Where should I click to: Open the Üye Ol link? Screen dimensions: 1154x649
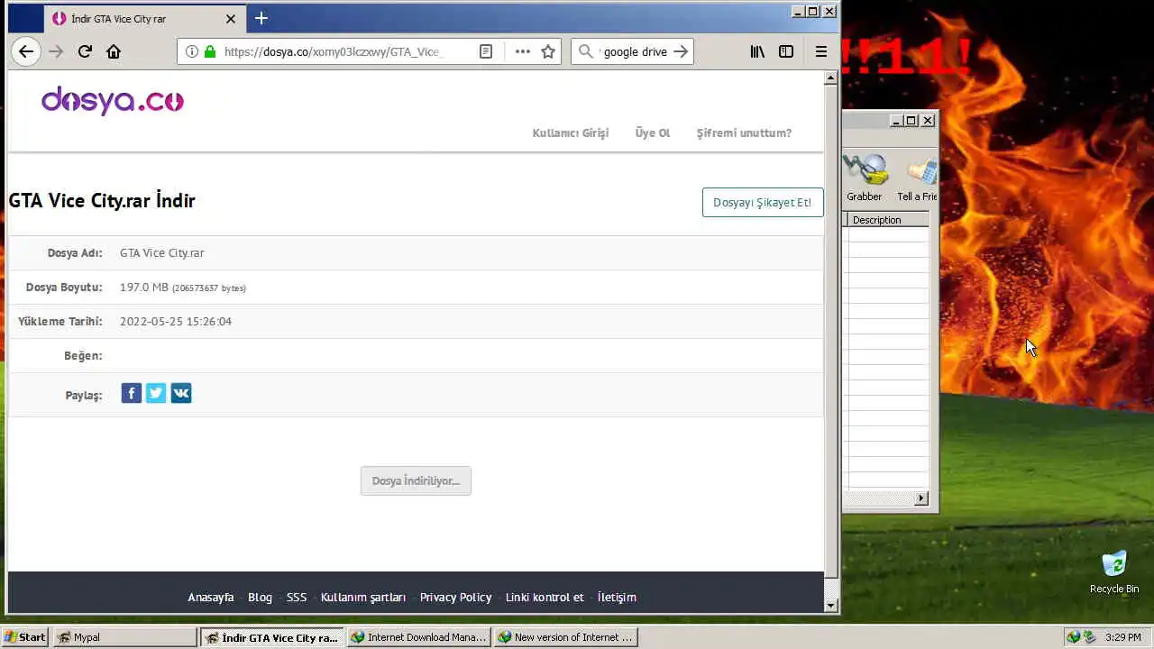pyautogui.click(x=653, y=133)
